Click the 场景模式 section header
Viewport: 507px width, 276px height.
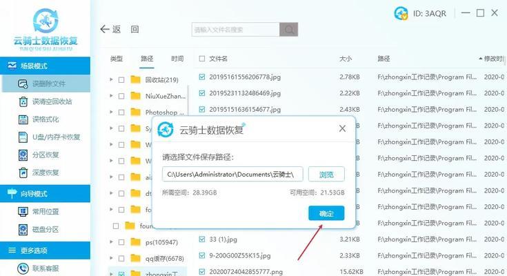coord(46,66)
